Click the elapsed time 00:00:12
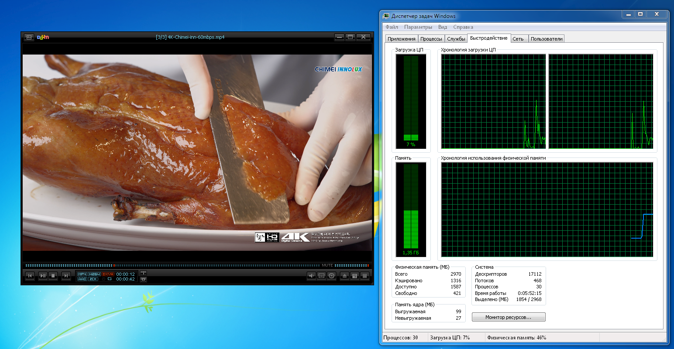Viewport: 674px width, 349px height. pos(126,274)
